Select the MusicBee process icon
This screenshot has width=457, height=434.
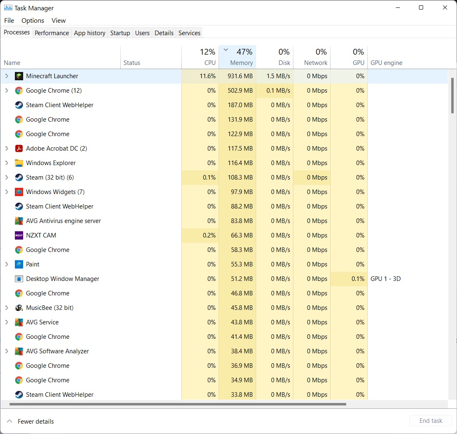coord(19,308)
